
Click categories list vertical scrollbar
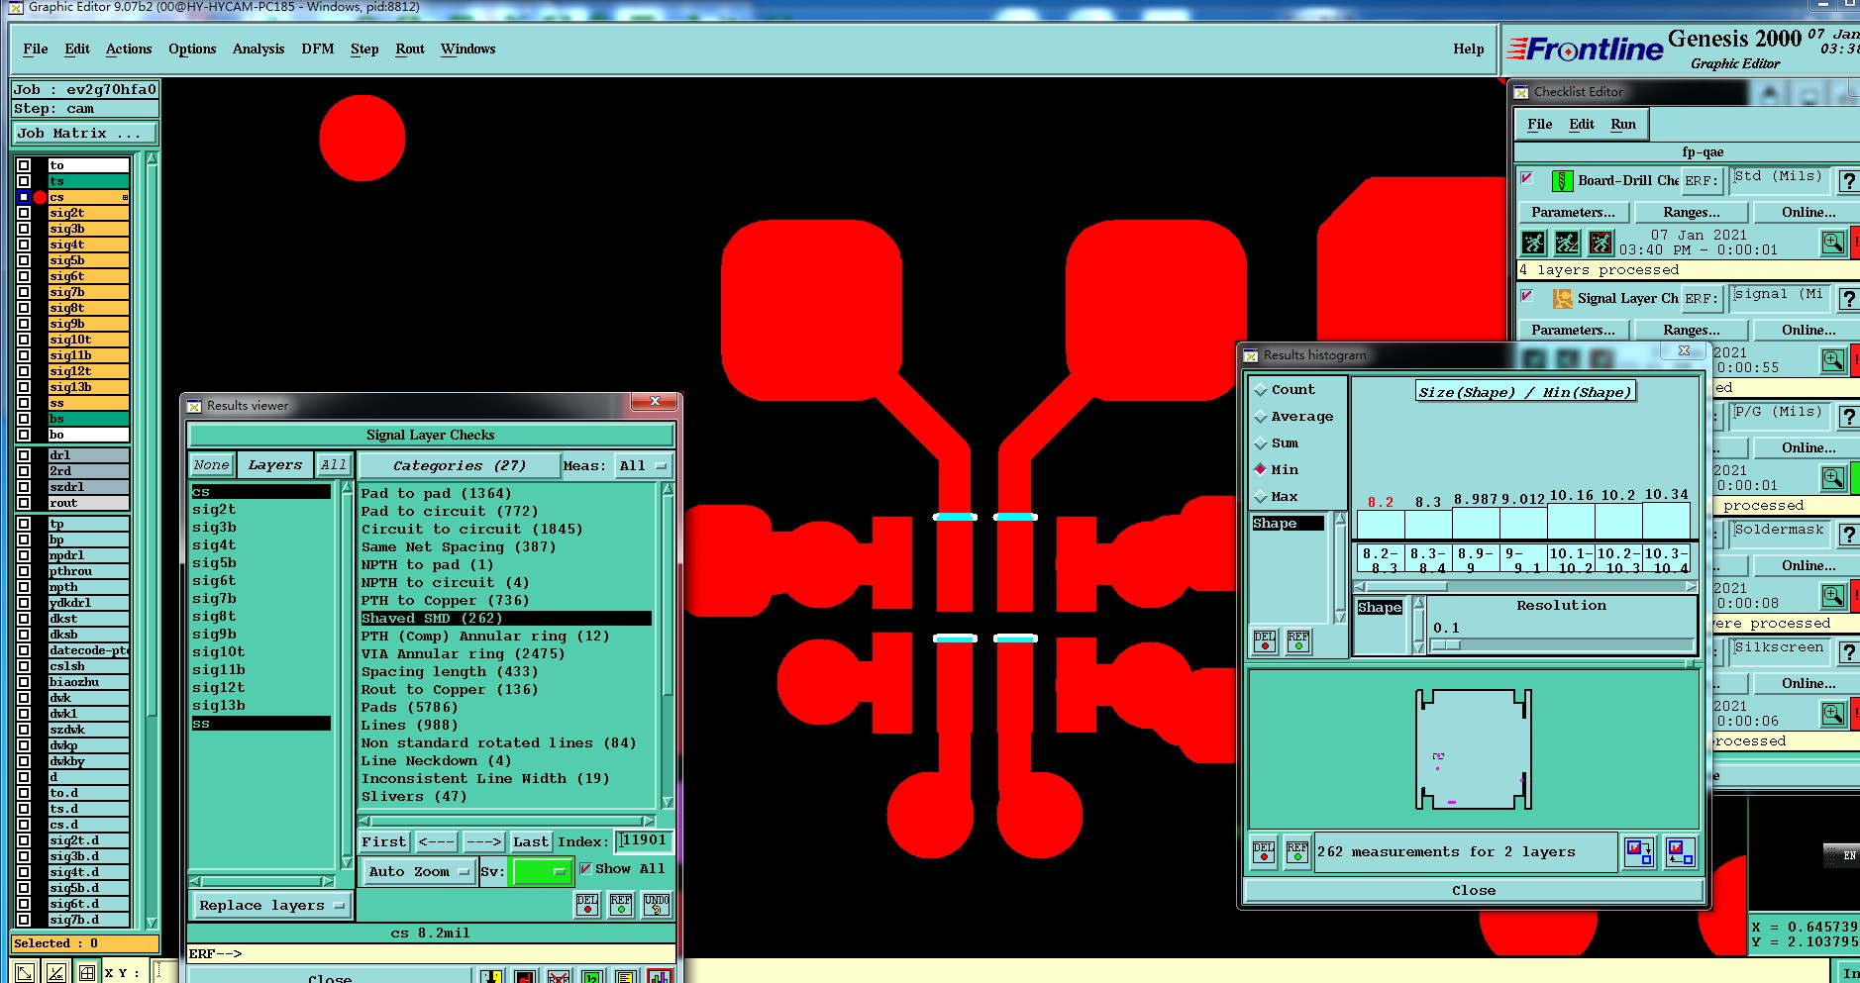(x=667, y=645)
